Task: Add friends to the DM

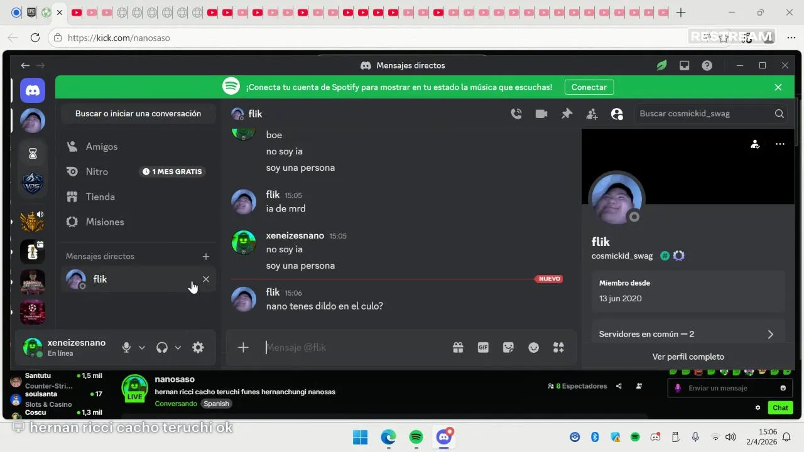Action: click(592, 114)
